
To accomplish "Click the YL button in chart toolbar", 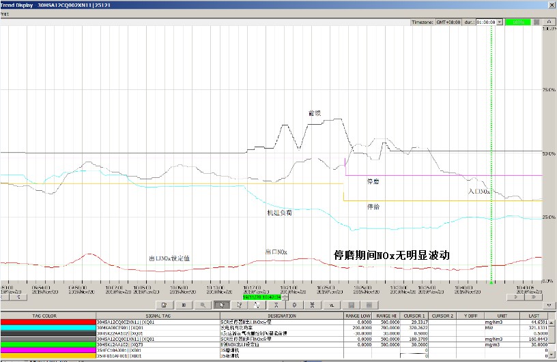I will pos(332,305).
